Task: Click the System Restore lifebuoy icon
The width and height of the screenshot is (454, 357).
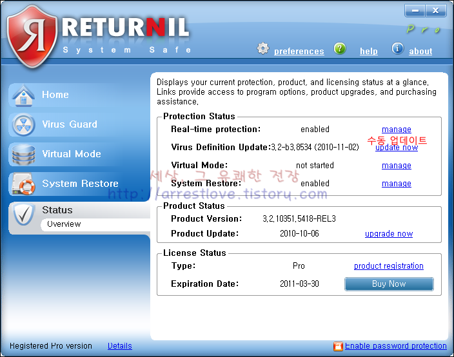Action: 23,184
